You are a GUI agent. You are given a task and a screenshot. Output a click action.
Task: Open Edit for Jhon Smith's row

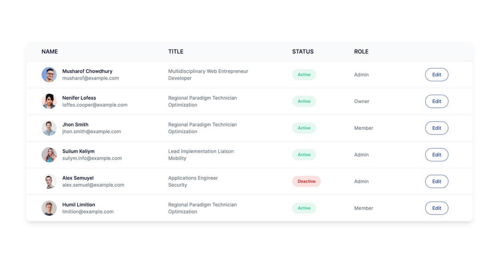pyautogui.click(x=436, y=128)
